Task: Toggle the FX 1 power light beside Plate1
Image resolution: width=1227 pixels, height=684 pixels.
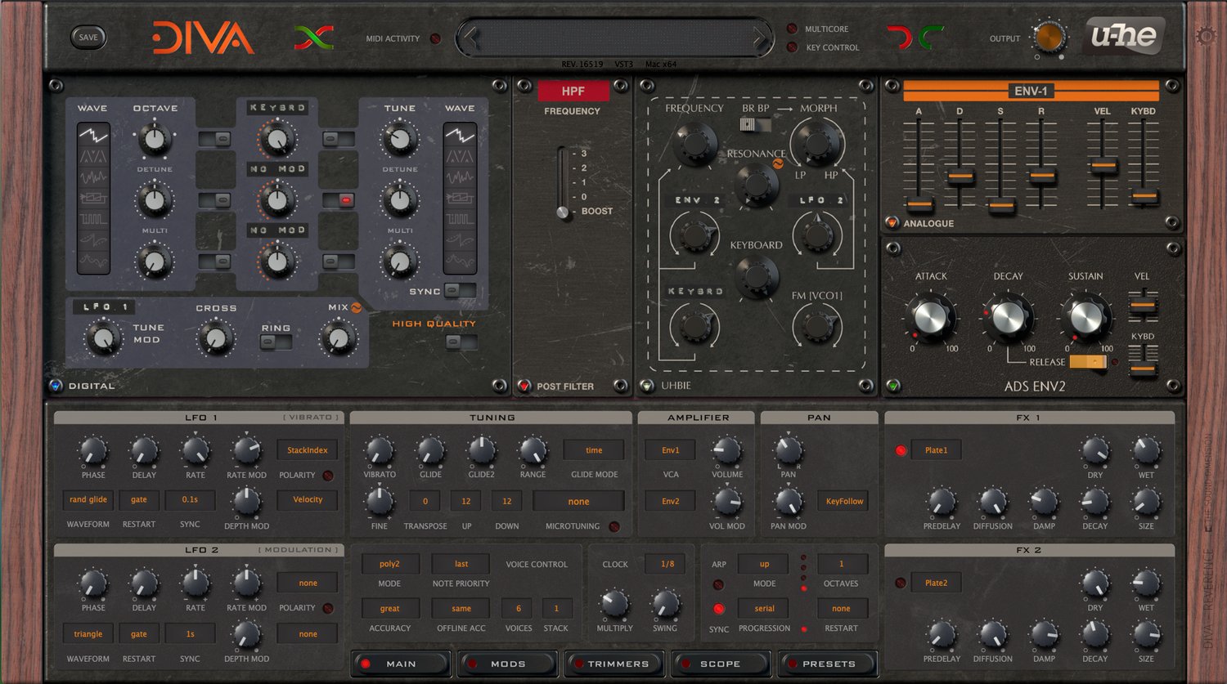Action: 901,450
